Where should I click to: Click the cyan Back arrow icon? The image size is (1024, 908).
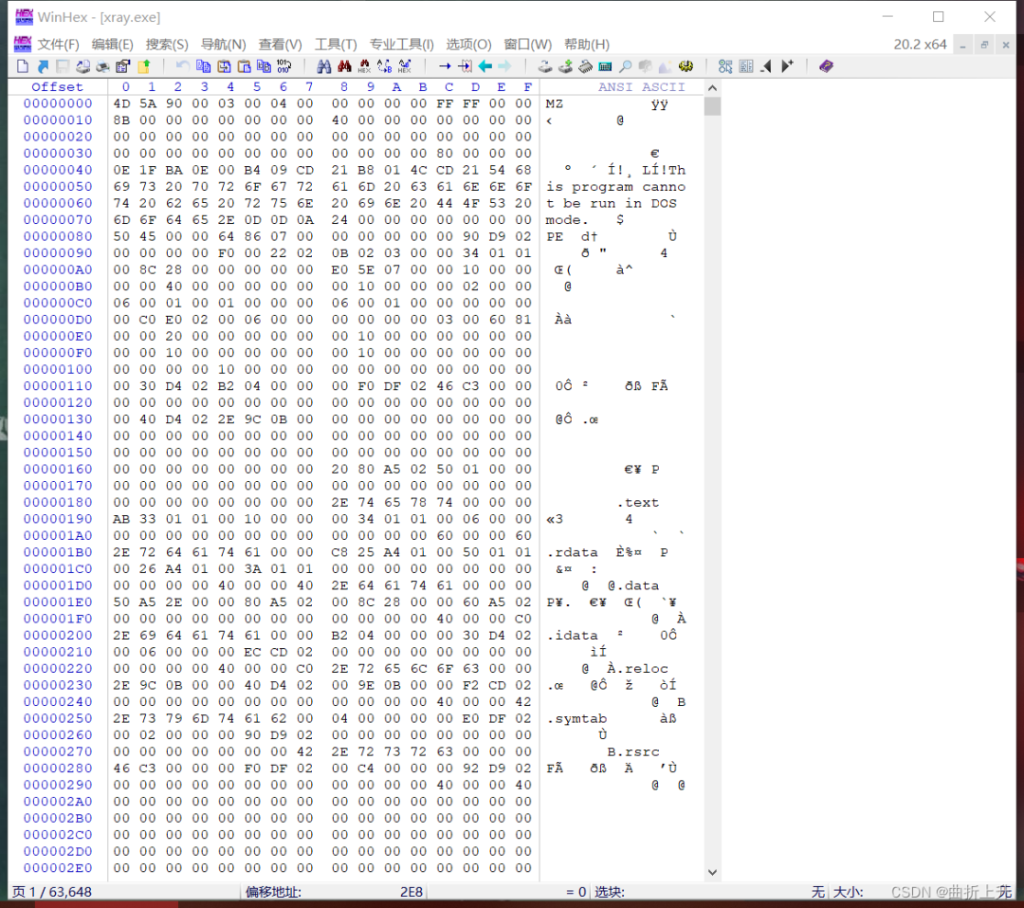tap(485, 66)
